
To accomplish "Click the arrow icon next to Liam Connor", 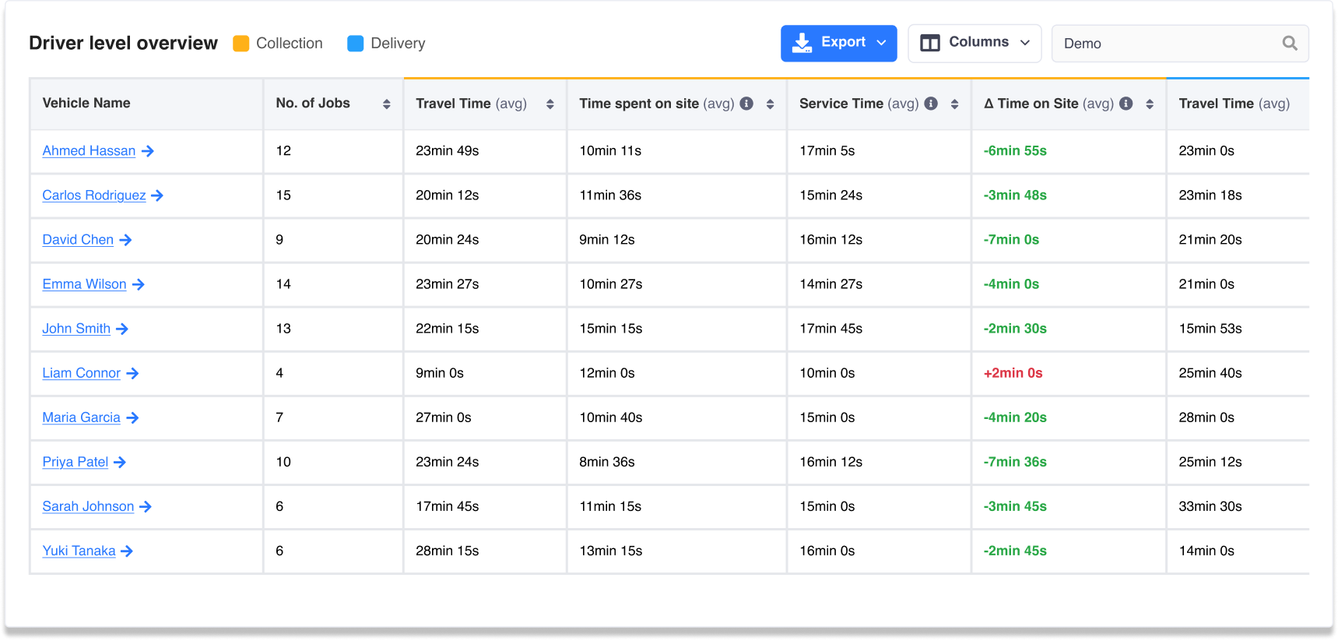I will (132, 373).
